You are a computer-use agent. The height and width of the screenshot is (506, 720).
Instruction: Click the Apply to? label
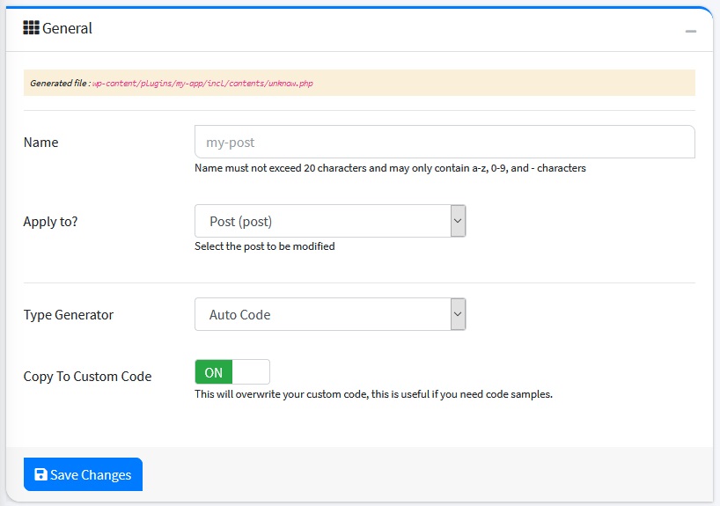pos(50,222)
